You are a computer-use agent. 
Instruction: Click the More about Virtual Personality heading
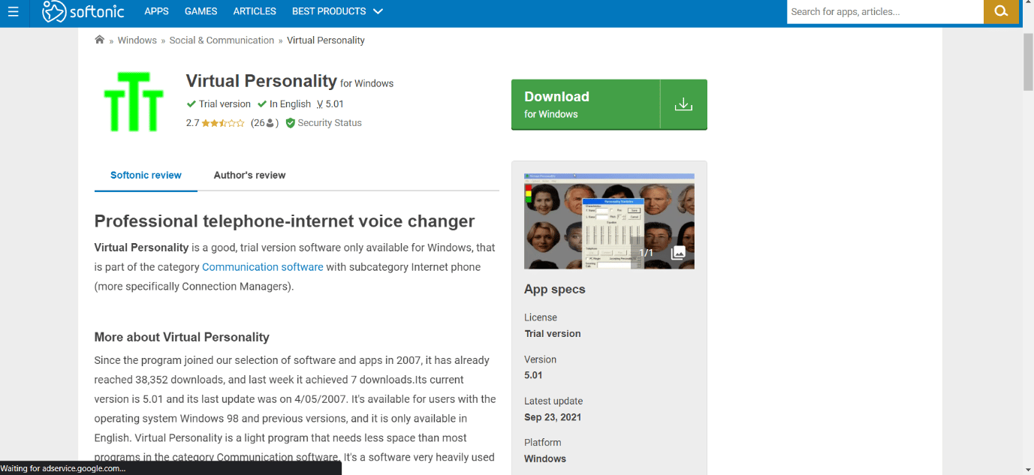click(x=182, y=338)
